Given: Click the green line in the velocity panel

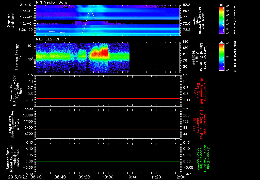Looking at the screenshot, I should click(108, 161).
